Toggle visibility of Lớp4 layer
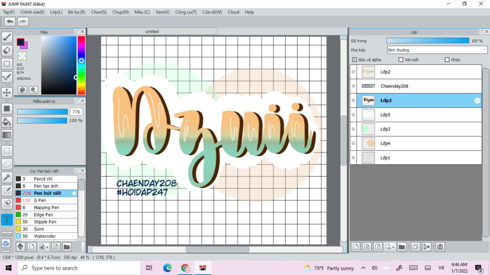This screenshot has width=490, height=275. (x=354, y=143)
